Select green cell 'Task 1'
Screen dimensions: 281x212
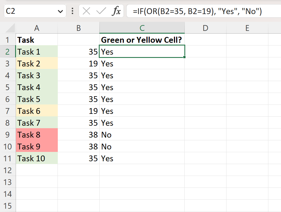coord(37,52)
